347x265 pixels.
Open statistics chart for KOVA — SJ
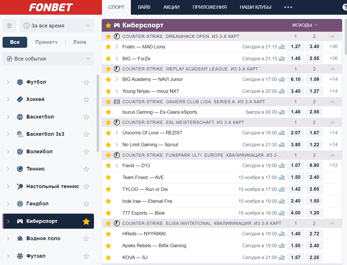282,257
